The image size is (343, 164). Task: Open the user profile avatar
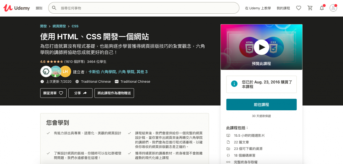(333, 8)
